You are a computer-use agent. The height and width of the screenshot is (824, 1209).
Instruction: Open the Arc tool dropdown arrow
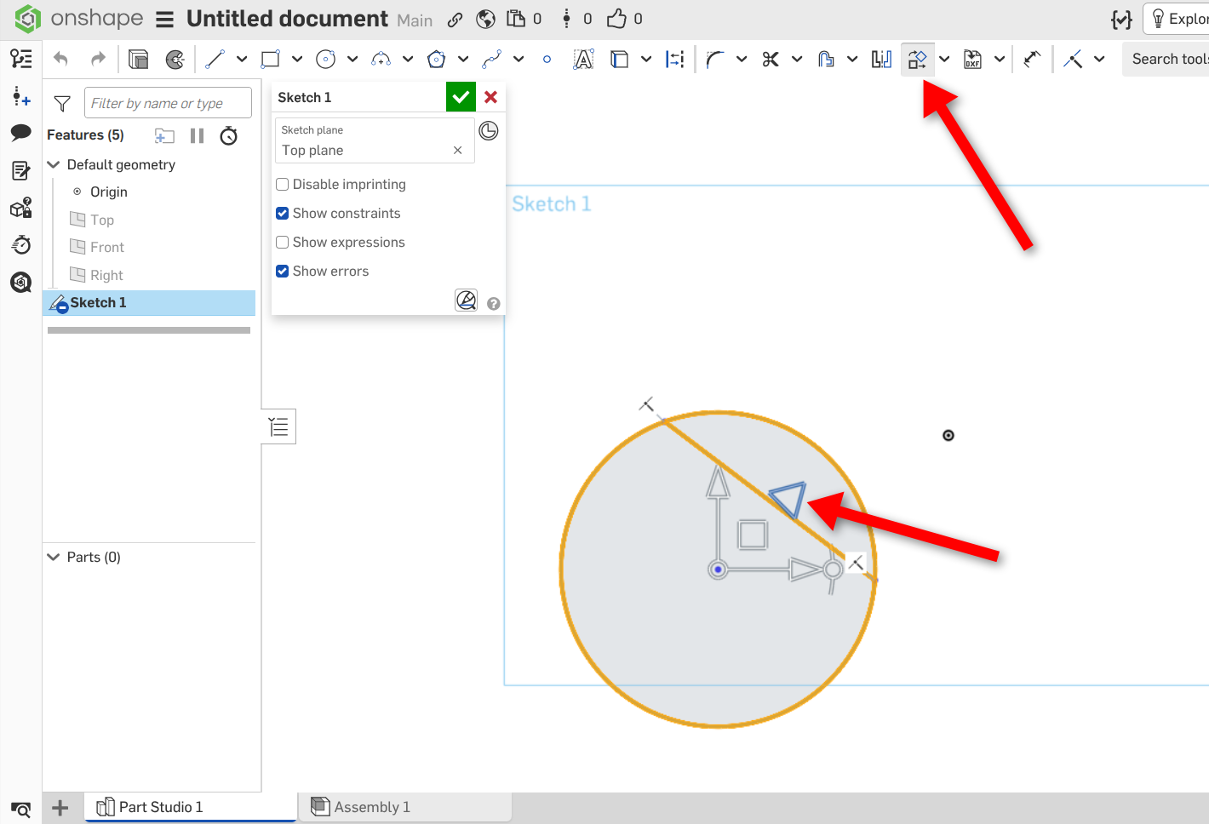coord(408,59)
